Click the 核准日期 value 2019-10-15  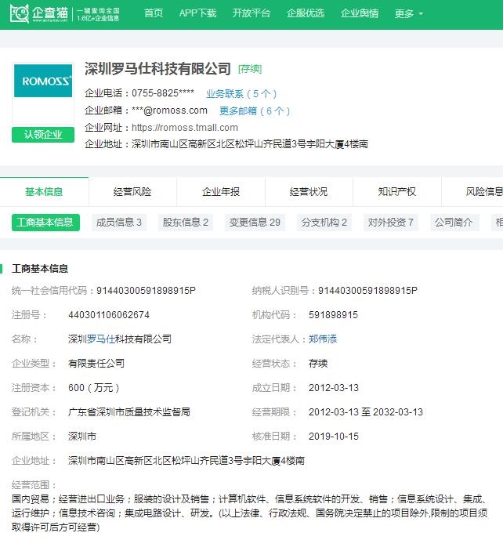[334, 437]
